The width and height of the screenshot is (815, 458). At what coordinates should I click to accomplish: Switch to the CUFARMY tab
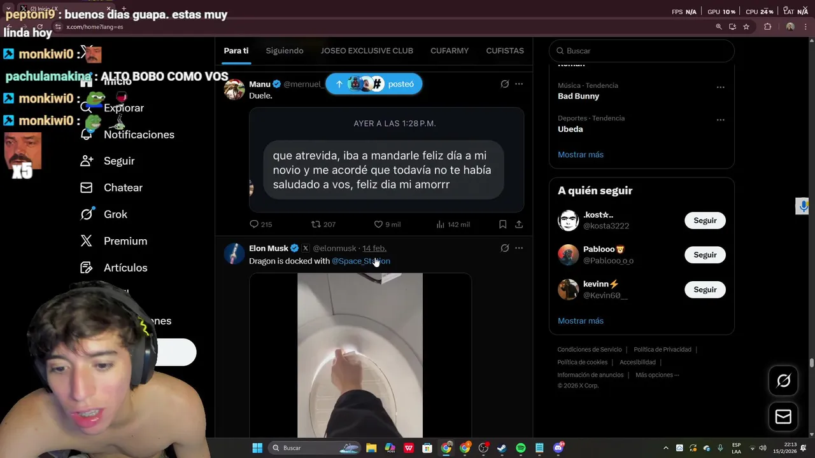pos(450,51)
